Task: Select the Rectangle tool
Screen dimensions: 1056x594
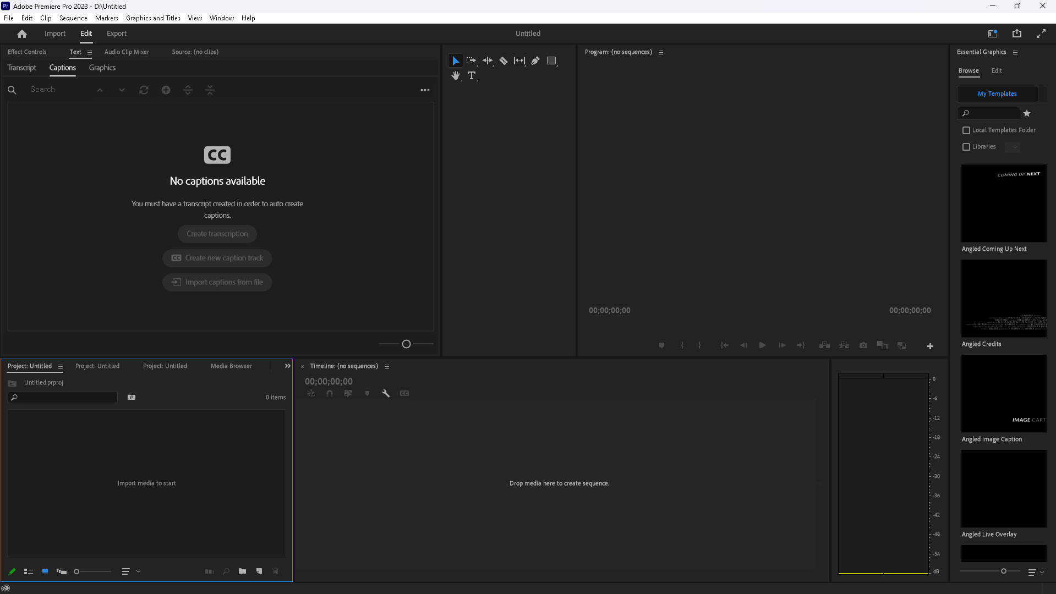Action: [551, 61]
